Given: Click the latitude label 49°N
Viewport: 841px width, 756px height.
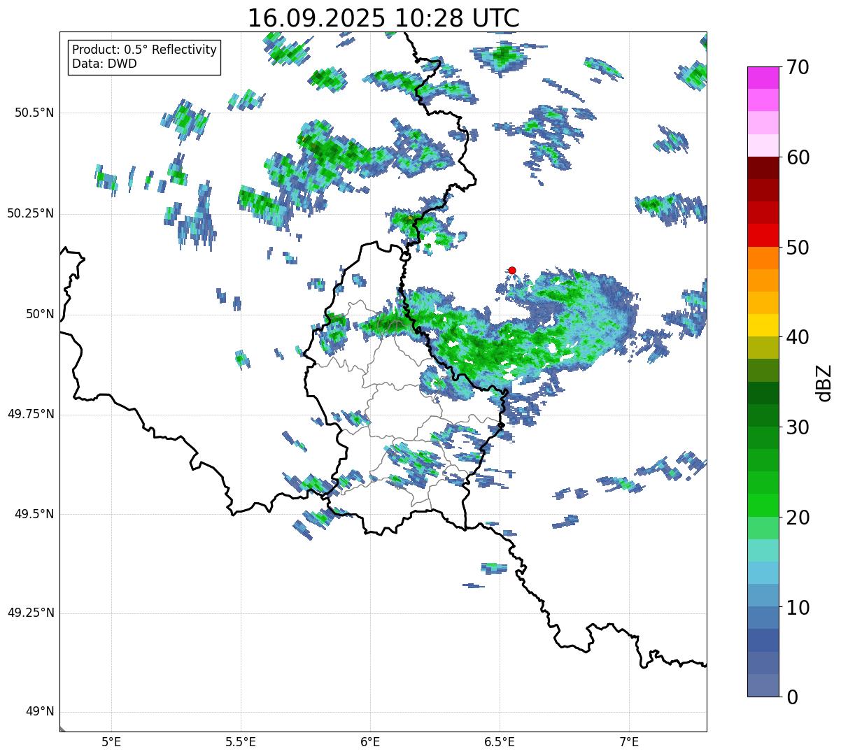Looking at the screenshot, I should point(40,712).
